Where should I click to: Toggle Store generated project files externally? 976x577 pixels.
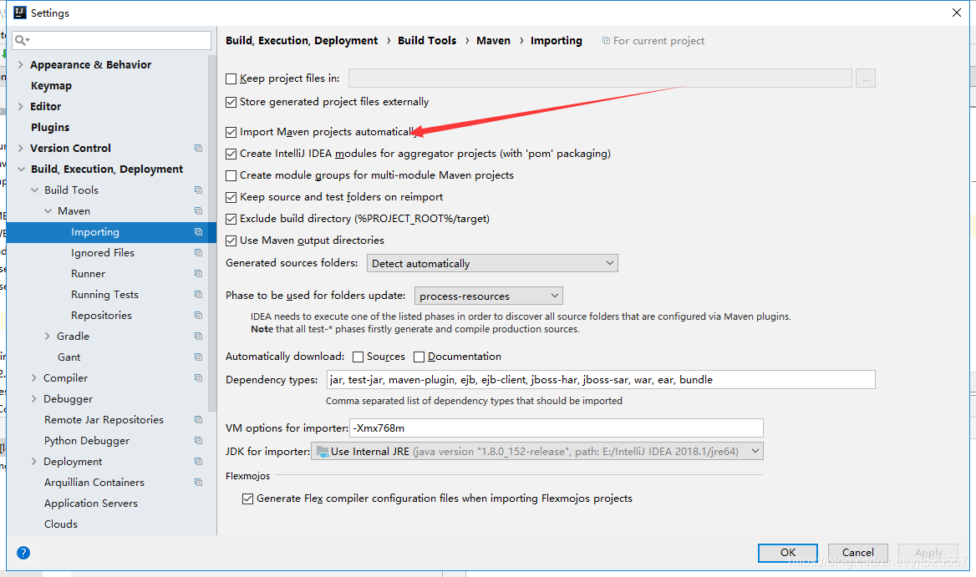point(231,102)
